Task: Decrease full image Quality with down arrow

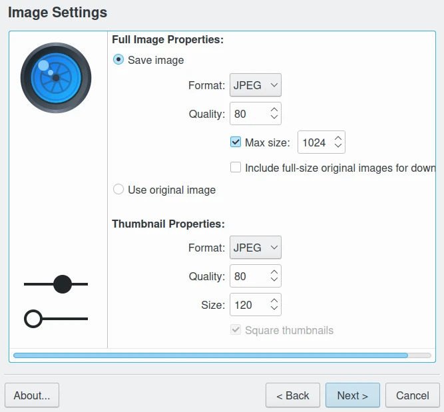Action: pos(274,118)
